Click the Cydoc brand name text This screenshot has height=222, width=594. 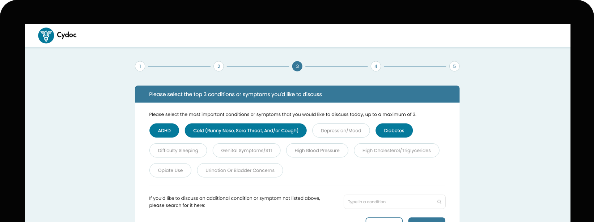tap(67, 35)
